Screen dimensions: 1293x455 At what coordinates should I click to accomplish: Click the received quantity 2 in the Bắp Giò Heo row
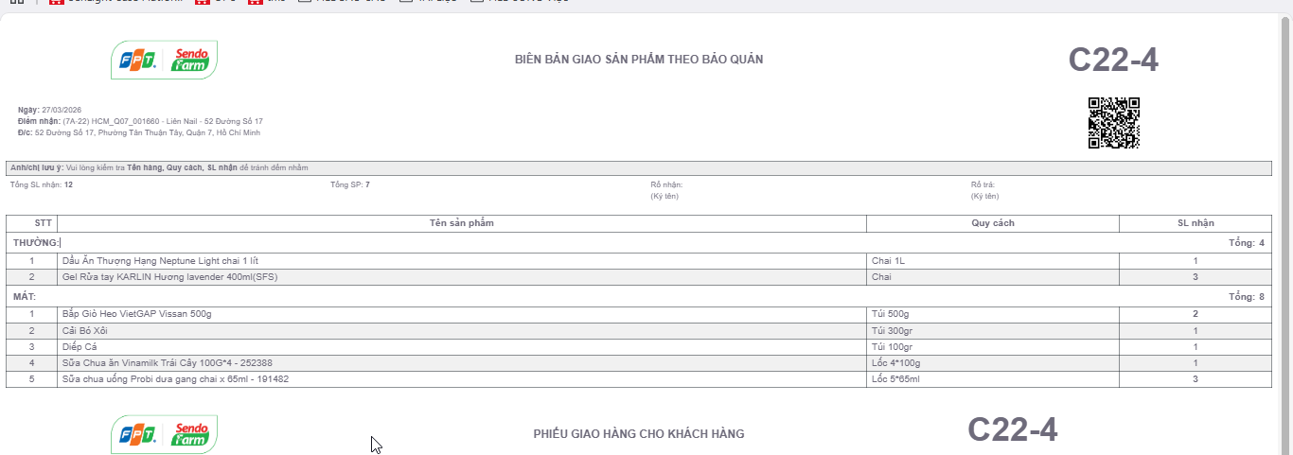tap(1196, 314)
